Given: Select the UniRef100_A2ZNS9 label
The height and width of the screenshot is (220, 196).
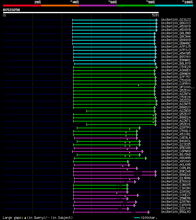Looking at the screenshot, I should (x=176, y=111).
